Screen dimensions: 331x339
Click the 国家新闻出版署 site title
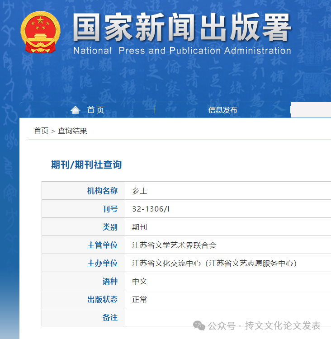(x=182, y=27)
